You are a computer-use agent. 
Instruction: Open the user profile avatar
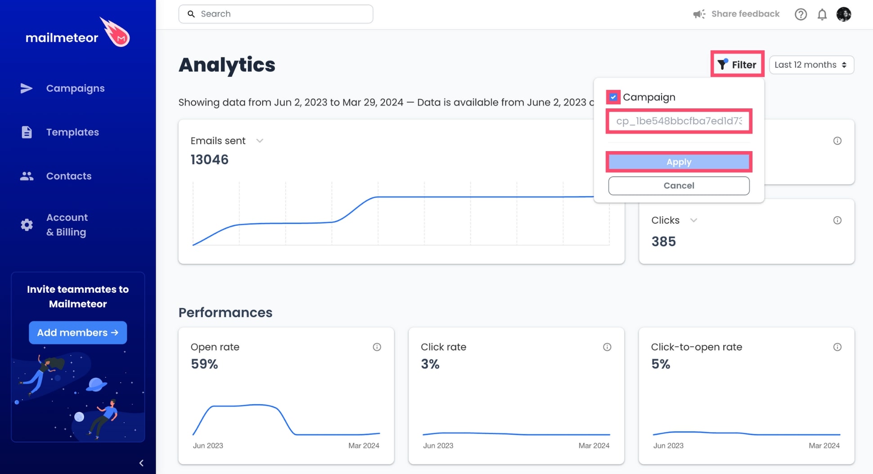[844, 14]
